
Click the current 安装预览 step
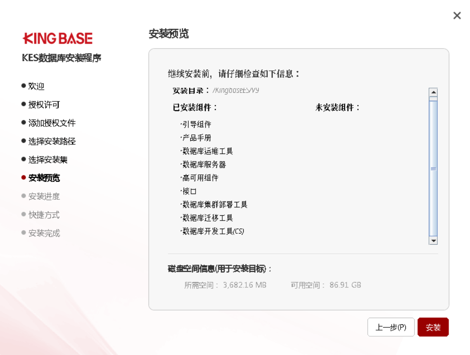click(44, 178)
